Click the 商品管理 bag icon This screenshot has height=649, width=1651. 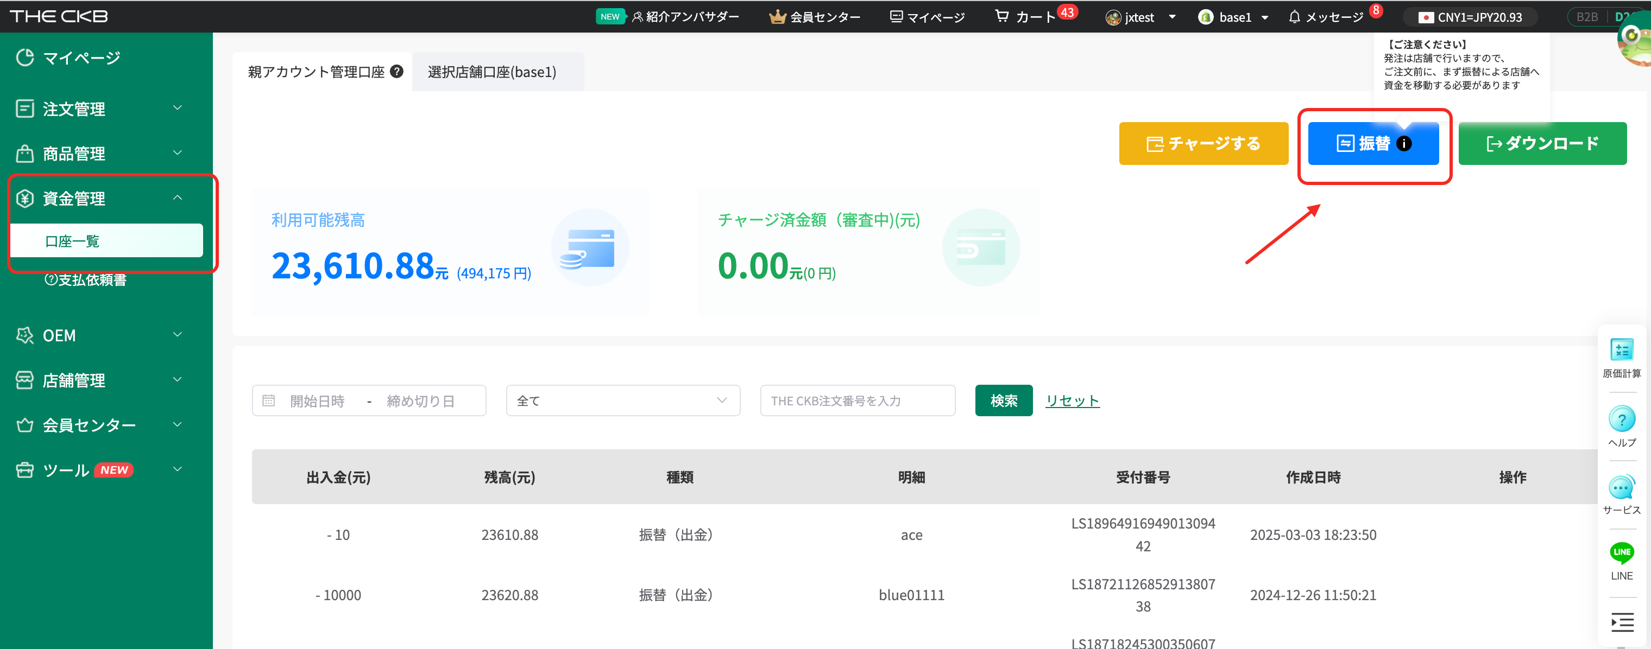click(x=24, y=153)
